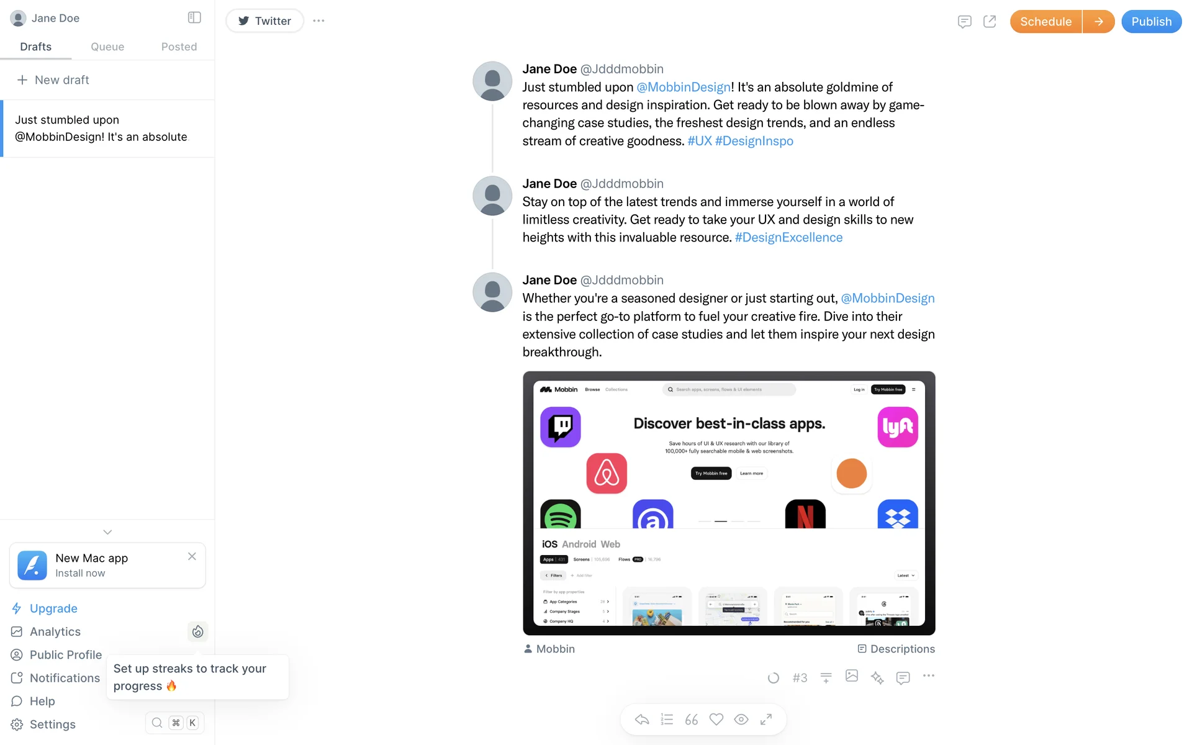Image resolution: width=1192 pixels, height=745 pixels.
Task: Collapse sidebar section chevron
Action: pos(107,532)
